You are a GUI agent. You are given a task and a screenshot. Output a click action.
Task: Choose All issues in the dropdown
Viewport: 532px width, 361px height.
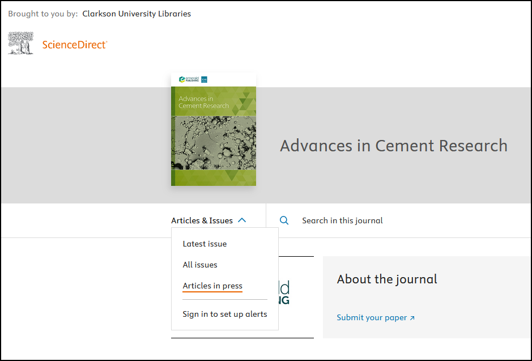(x=200, y=265)
